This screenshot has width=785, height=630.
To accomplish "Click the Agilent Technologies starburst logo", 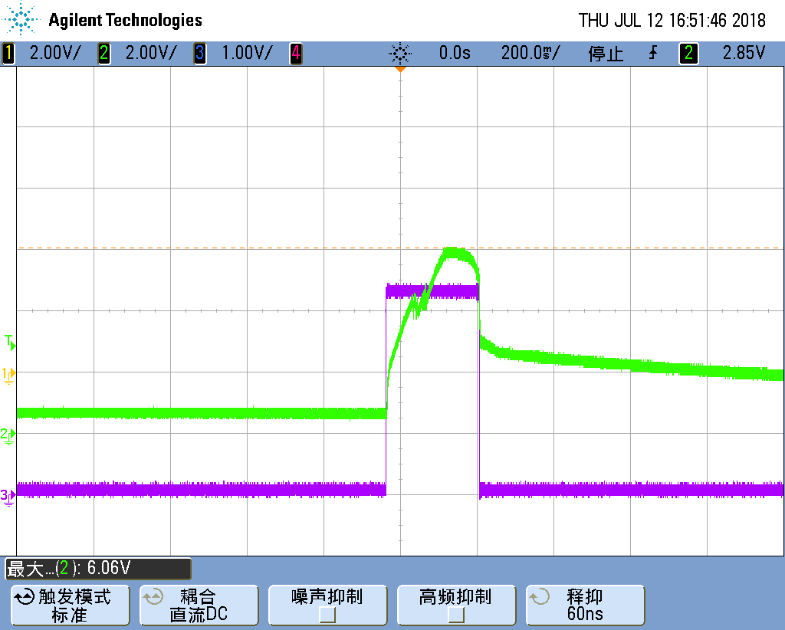I will coord(21,19).
